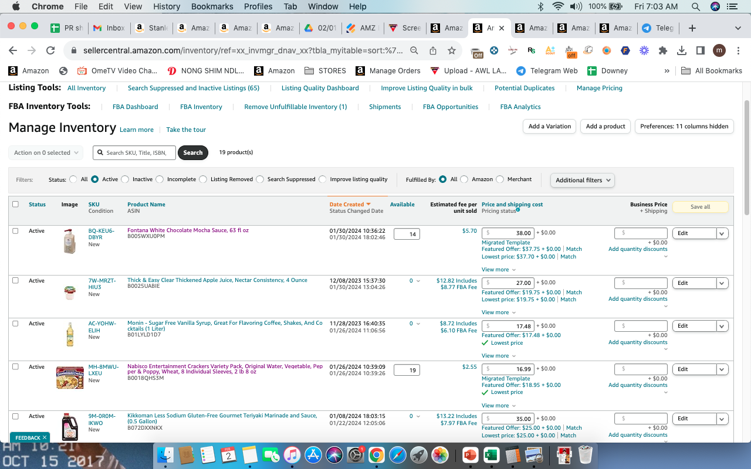Select the 'All' status radio button
This screenshot has width=751, height=469.
coord(73,179)
